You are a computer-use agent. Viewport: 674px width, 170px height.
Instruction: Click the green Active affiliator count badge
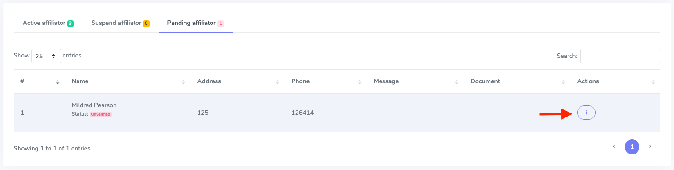[70, 23]
